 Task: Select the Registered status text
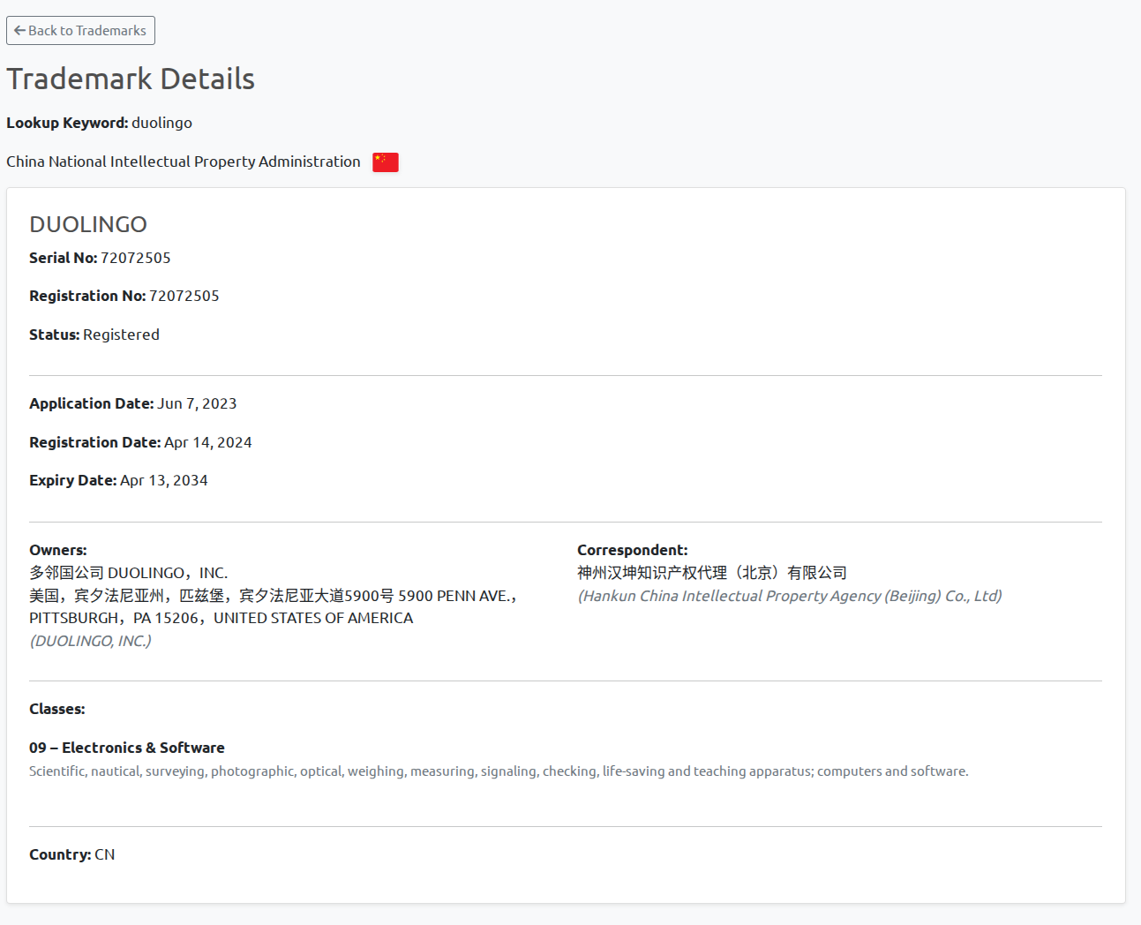tap(121, 334)
